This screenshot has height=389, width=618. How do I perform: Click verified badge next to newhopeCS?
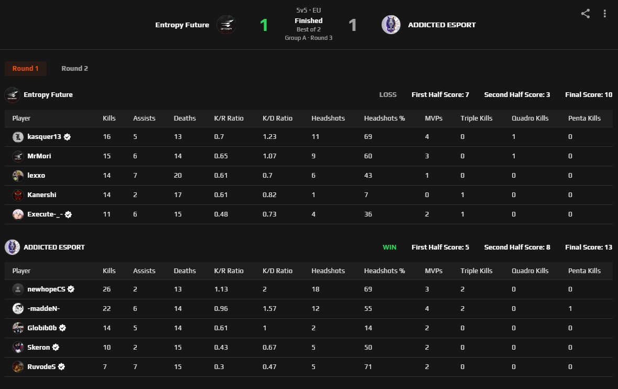[x=71, y=289]
